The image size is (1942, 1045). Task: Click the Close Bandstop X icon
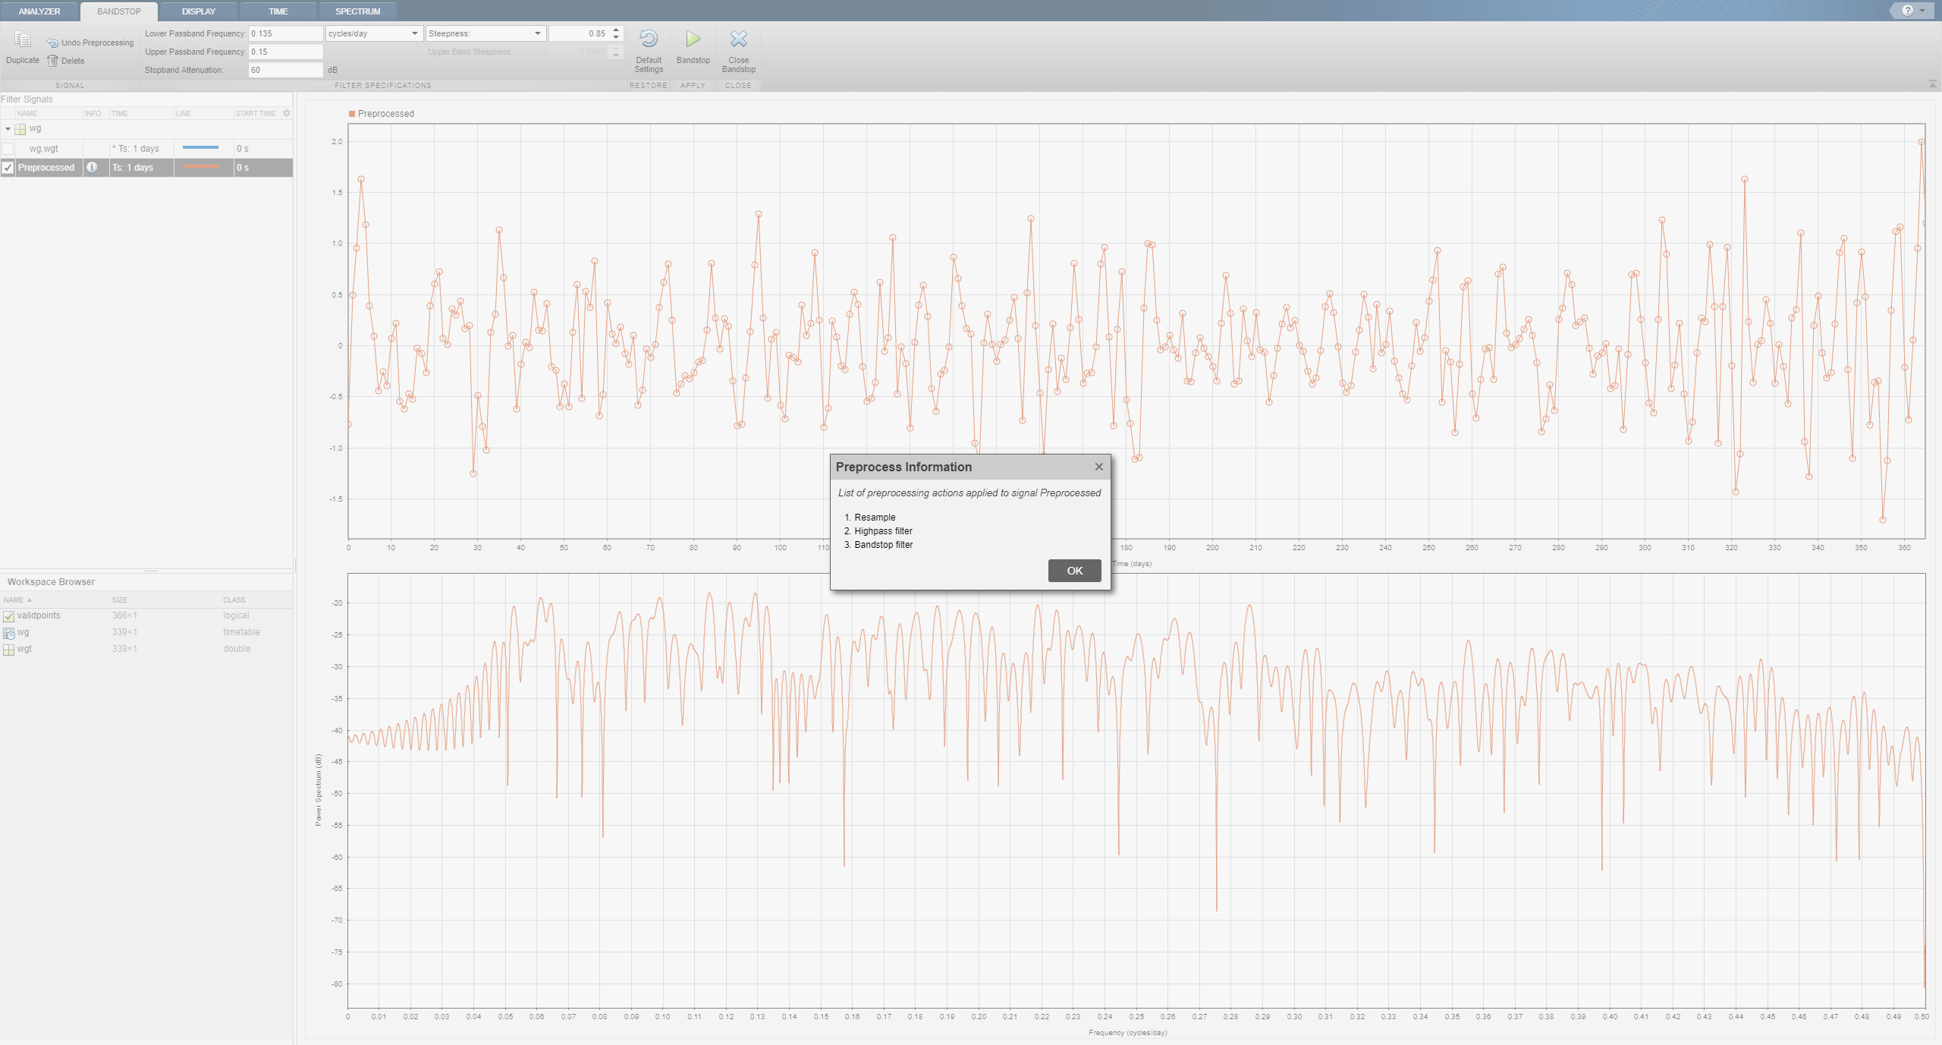click(x=738, y=39)
